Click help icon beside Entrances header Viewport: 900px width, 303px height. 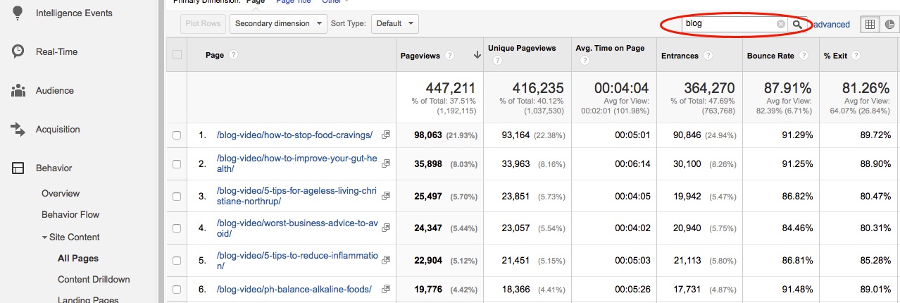click(708, 56)
